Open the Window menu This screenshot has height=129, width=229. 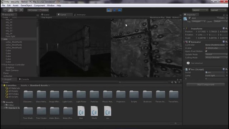coord(51,6)
